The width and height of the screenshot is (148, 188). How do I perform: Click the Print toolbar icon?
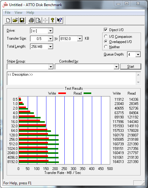(x=31, y=20)
